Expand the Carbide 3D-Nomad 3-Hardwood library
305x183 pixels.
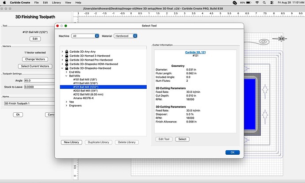(62, 56)
